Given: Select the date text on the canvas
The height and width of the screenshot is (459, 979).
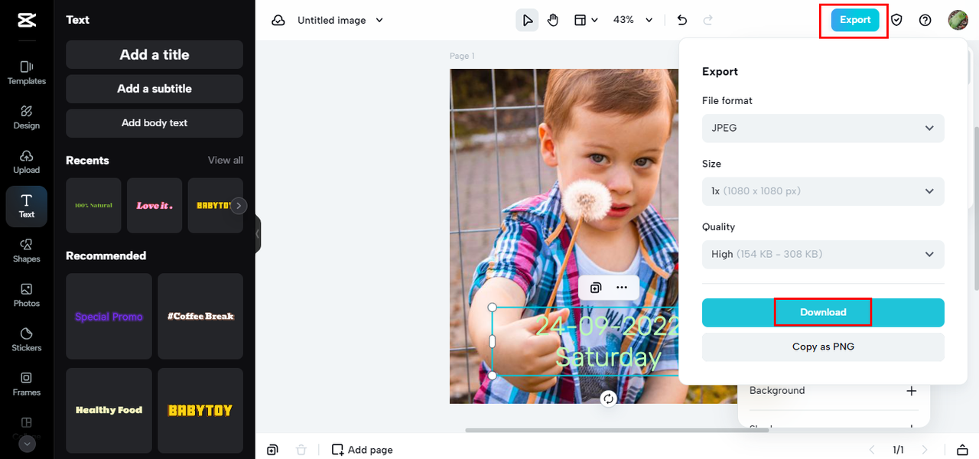Looking at the screenshot, I should [x=607, y=341].
